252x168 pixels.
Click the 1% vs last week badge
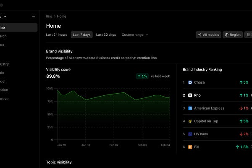coord(142,76)
